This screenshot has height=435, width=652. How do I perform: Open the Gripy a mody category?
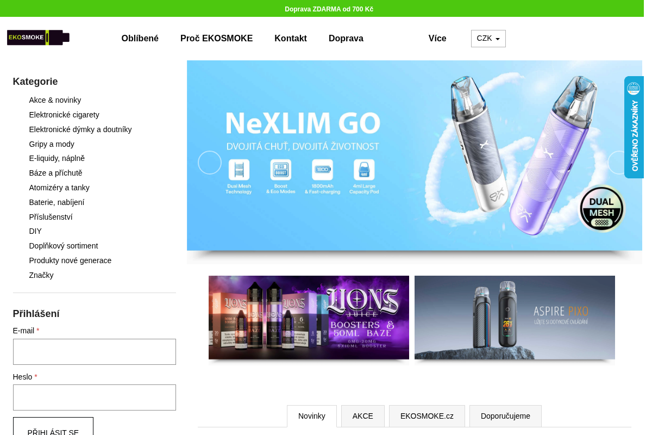click(52, 144)
